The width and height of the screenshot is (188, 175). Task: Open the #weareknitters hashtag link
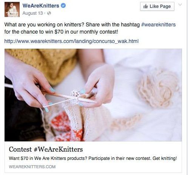159,25
